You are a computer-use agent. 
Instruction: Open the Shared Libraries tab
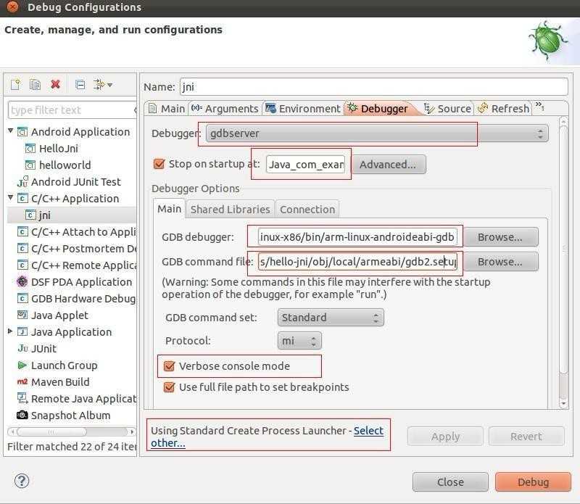click(x=230, y=209)
